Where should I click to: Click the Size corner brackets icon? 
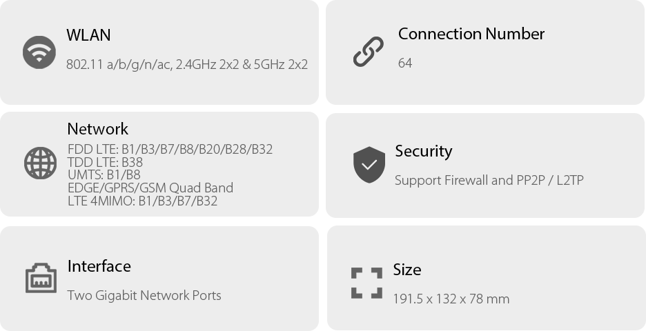[x=366, y=283]
